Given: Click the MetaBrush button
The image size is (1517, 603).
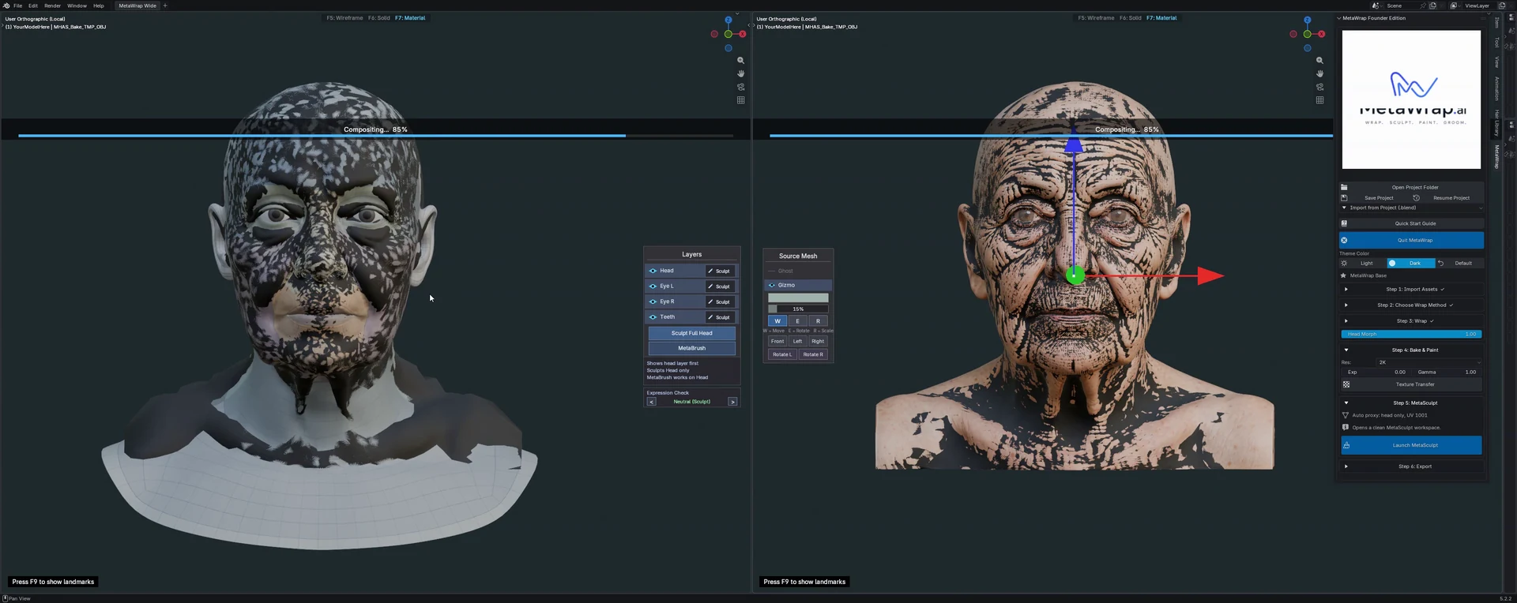Looking at the screenshot, I should point(692,348).
